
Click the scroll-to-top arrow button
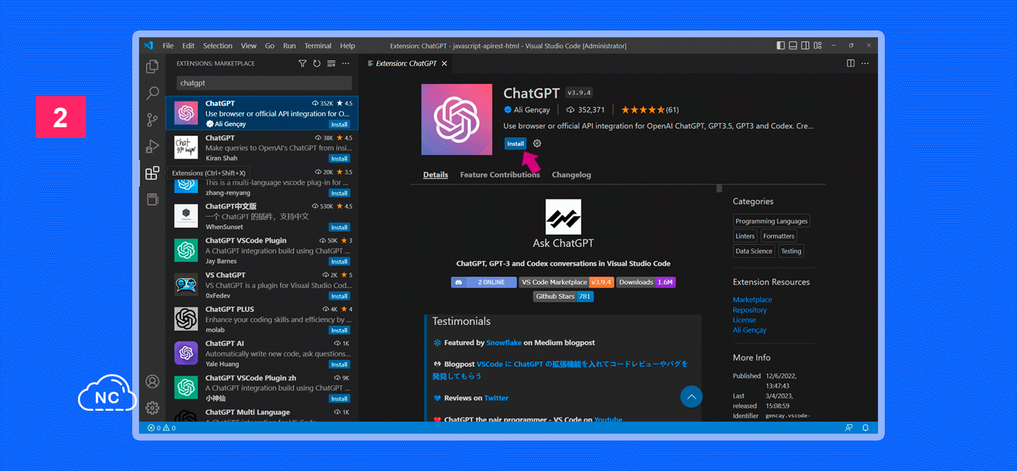click(692, 397)
